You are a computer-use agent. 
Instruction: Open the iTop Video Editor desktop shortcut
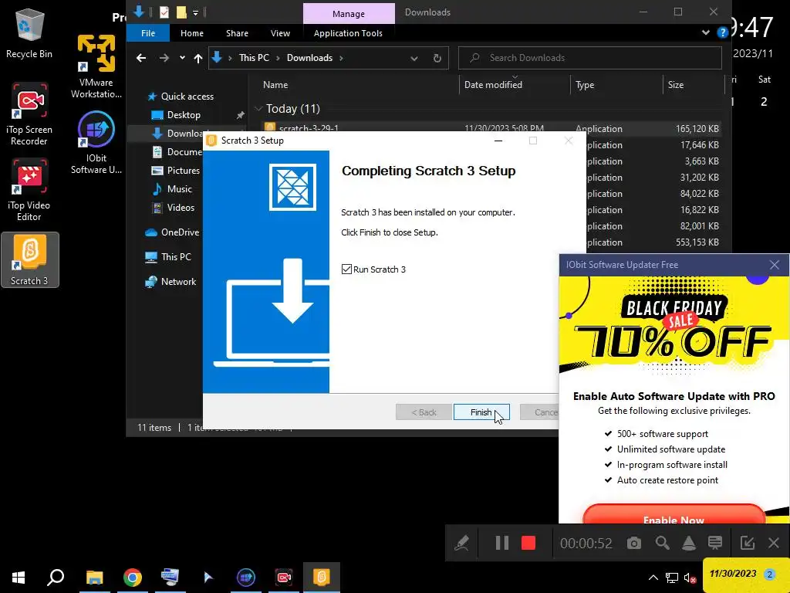point(29,190)
